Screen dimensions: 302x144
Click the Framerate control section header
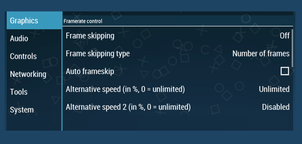pos(83,21)
